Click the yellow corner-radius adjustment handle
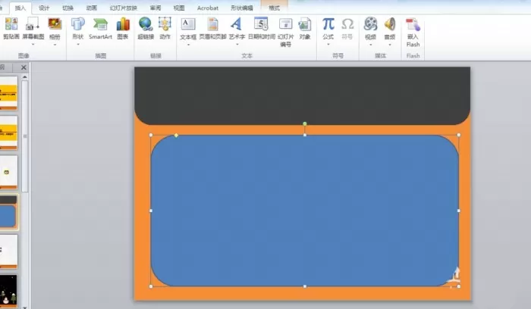The height and width of the screenshot is (309, 531). (x=176, y=136)
